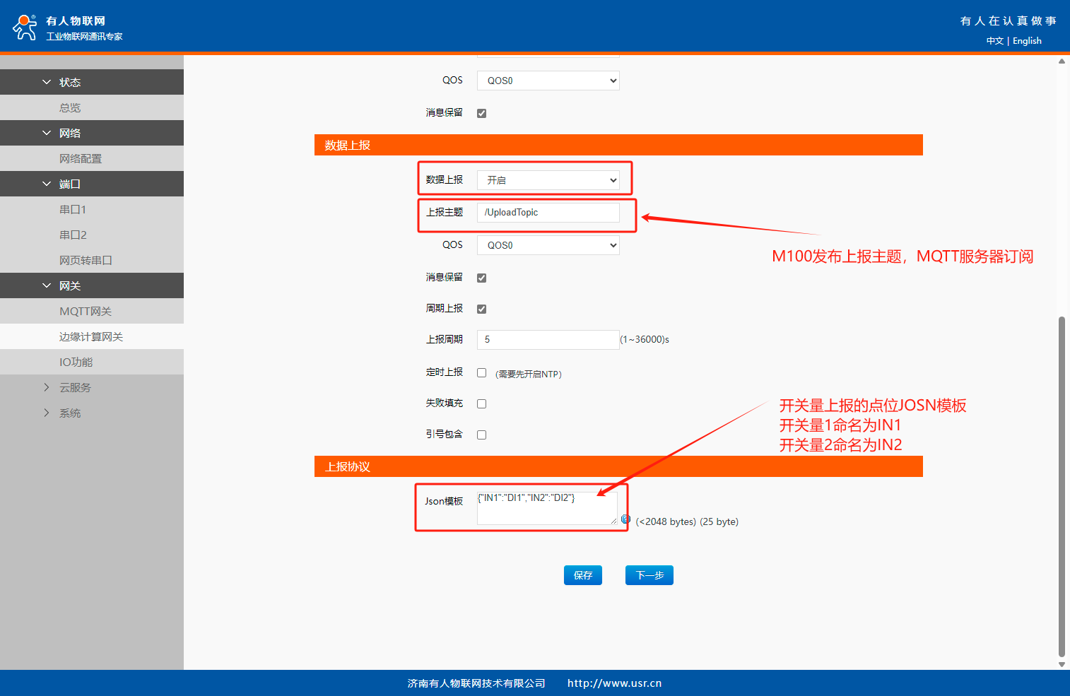Toggle the 引号包含 checkbox
Image resolution: width=1070 pixels, height=696 pixels.
481,435
